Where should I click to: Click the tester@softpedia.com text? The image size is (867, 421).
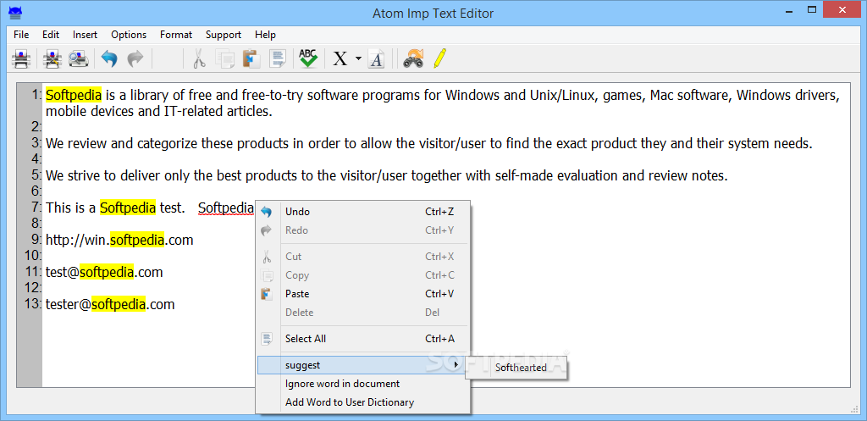click(110, 305)
